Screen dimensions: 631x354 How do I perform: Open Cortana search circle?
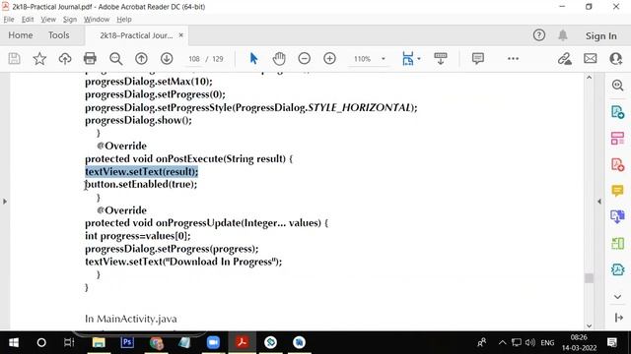click(x=41, y=342)
